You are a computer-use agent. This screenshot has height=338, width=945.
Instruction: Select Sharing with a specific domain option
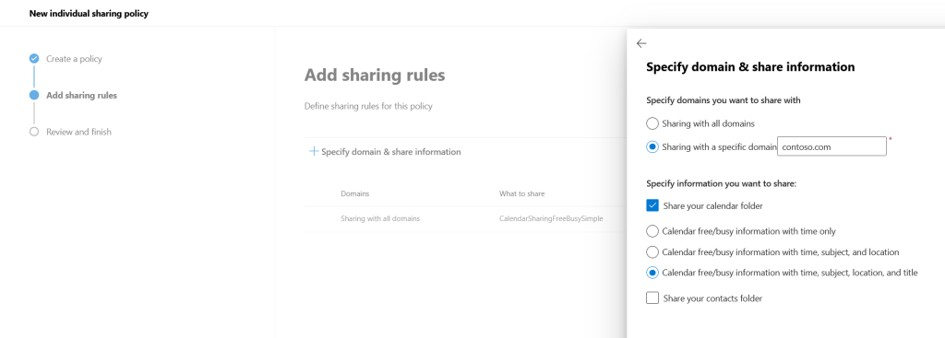click(x=652, y=146)
